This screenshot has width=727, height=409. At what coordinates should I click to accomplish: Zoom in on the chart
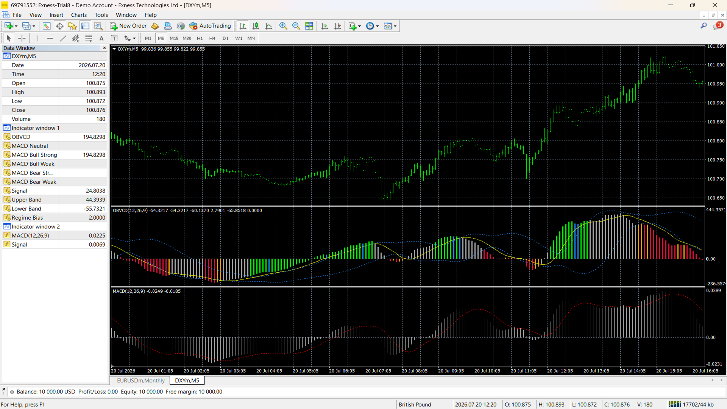283,26
